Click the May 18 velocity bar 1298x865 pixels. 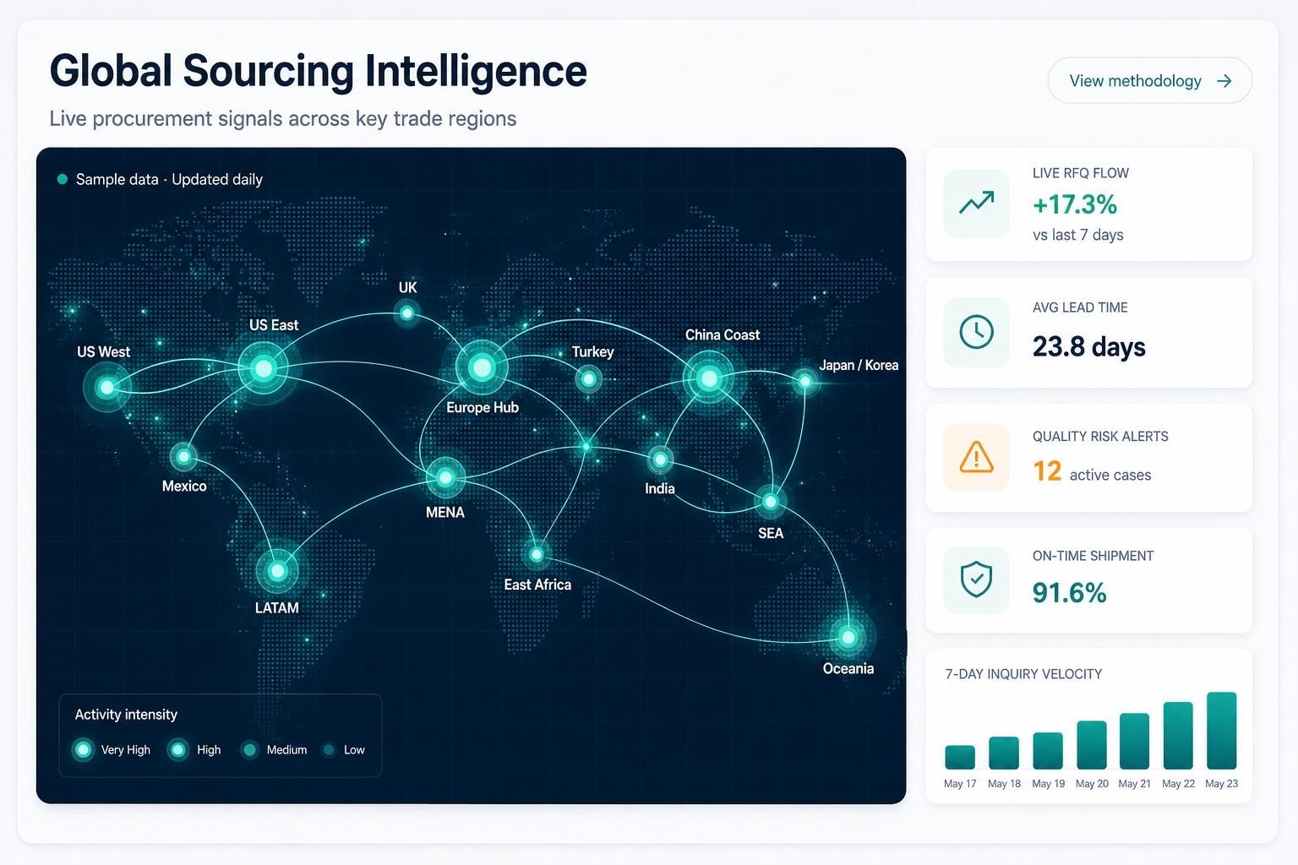click(x=1004, y=753)
